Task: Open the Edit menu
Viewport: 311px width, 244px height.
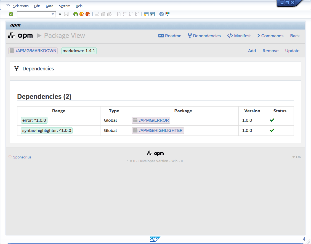Action: [37, 6]
